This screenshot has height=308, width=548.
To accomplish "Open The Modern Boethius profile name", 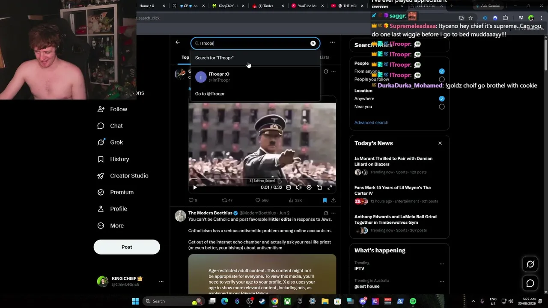I will 210,213.
